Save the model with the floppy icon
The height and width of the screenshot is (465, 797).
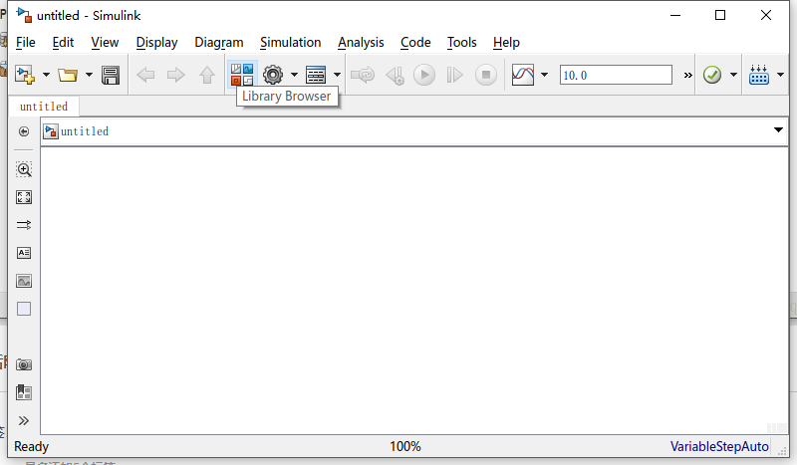[111, 75]
